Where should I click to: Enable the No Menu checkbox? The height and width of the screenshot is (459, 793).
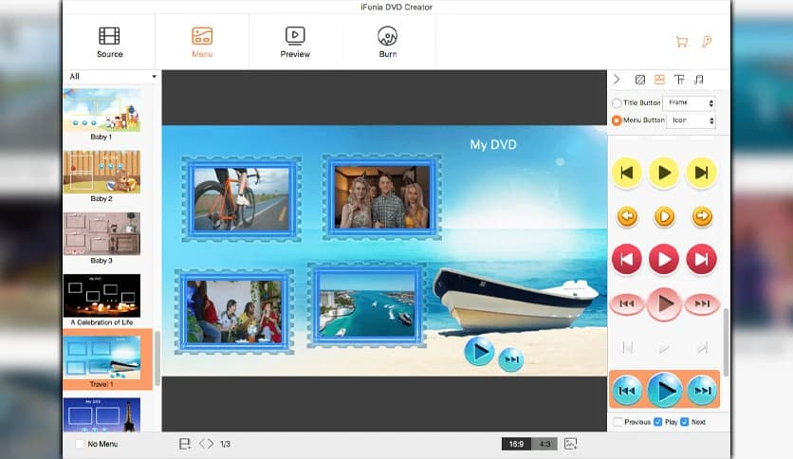tap(80, 444)
